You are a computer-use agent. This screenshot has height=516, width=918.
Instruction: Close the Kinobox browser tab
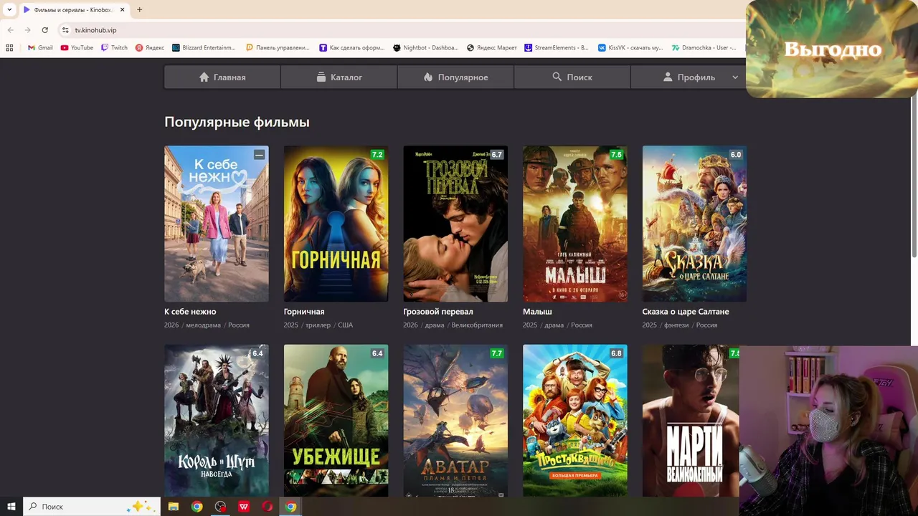pyautogui.click(x=122, y=10)
